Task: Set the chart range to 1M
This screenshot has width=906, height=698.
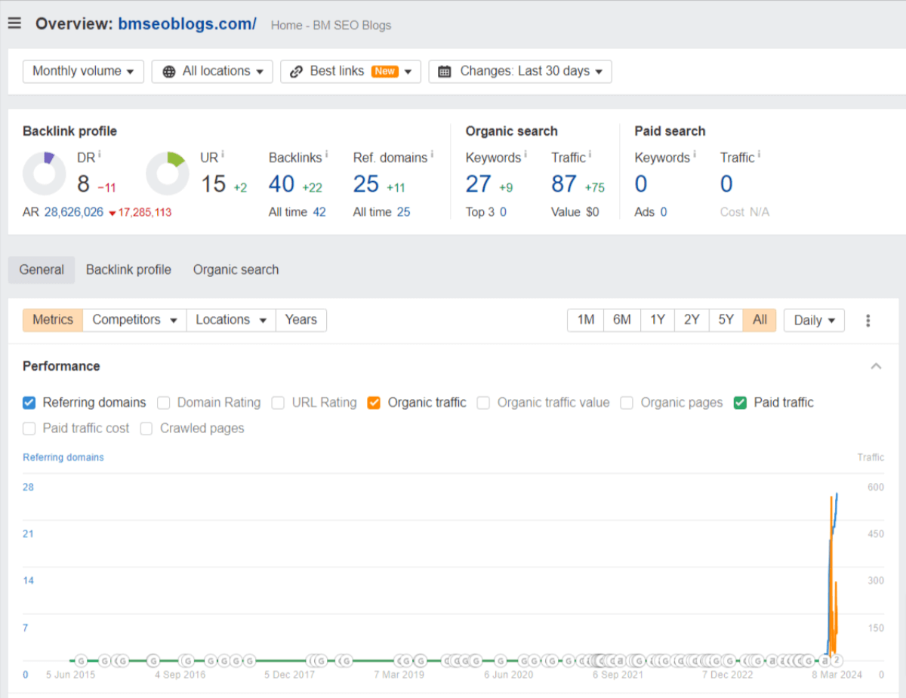Action: [x=586, y=320]
